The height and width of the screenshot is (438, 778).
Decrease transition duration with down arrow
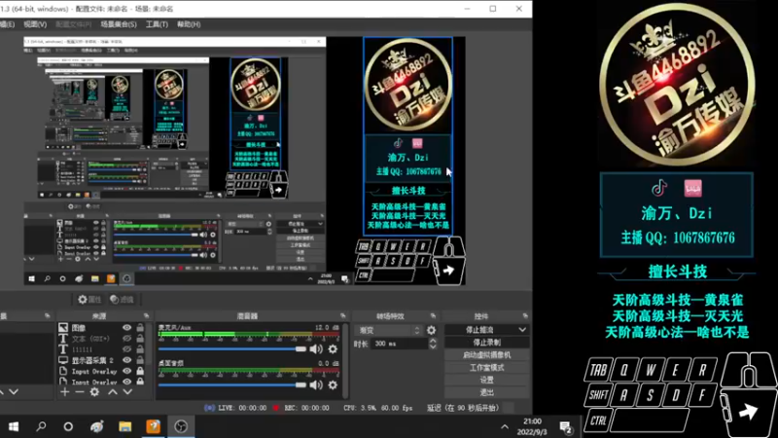coord(433,347)
